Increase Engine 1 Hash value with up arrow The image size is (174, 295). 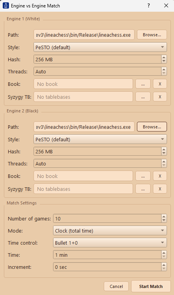pos(164,57)
